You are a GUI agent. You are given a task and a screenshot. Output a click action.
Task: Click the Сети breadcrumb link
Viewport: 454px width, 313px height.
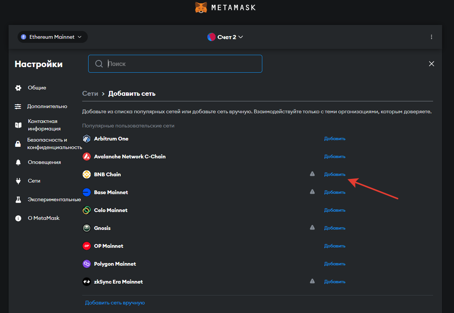tap(90, 94)
